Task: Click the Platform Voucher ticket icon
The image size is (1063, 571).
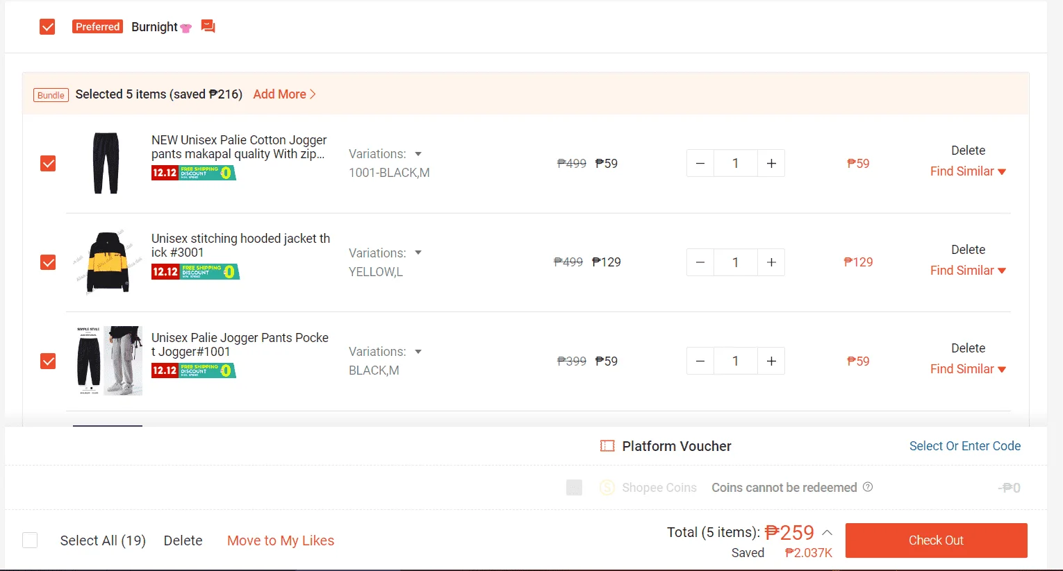Action: 607,446
